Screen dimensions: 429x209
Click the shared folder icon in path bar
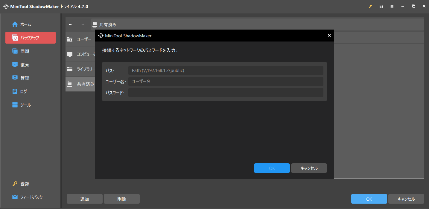coord(95,24)
